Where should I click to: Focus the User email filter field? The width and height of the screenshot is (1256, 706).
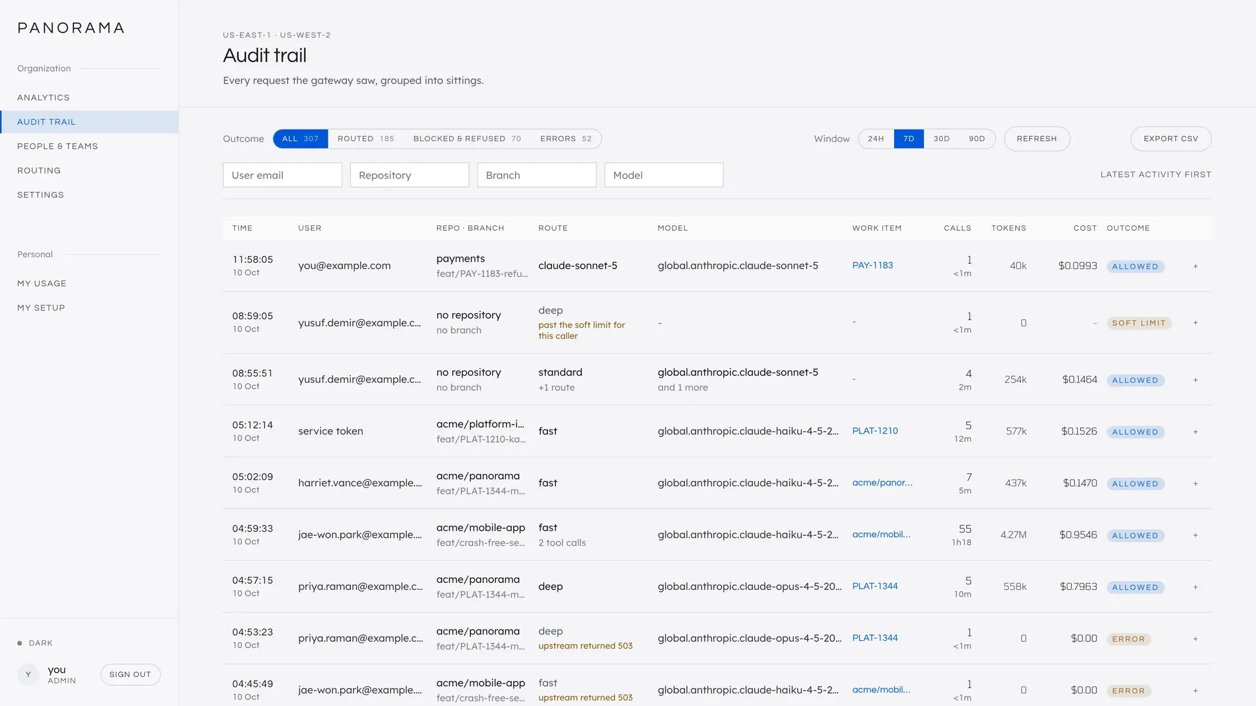click(283, 175)
